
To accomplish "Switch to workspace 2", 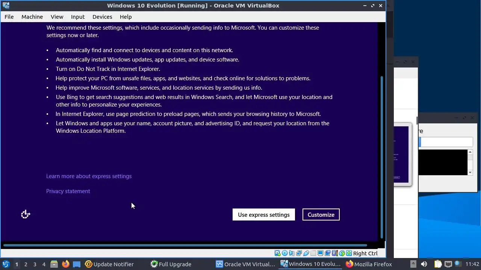I will tap(26, 264).
